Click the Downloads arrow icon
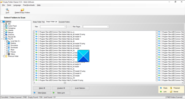Screen dimensions: 185x99 click(x=9, y=48)
